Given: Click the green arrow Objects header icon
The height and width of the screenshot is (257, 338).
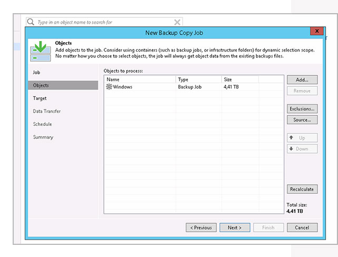Looking at the screenshot, I should (x=41, y=50).
